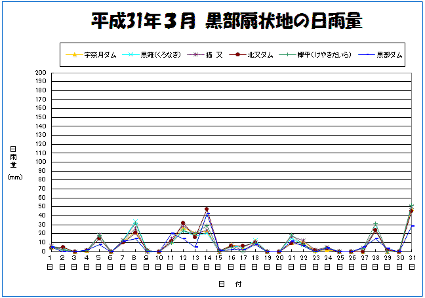This screenshot has height=298, width=425.
Task: Click the (mm) unit label
Action: (15, 177)
